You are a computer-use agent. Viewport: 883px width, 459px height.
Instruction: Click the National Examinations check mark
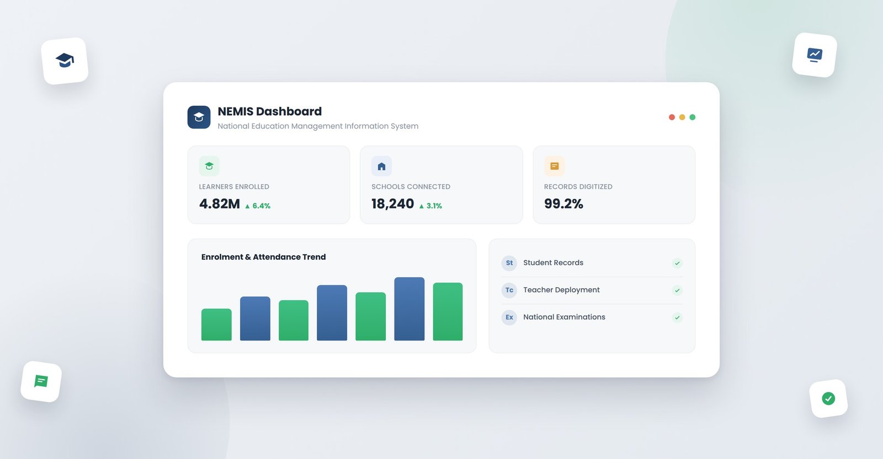click(677, 317)
